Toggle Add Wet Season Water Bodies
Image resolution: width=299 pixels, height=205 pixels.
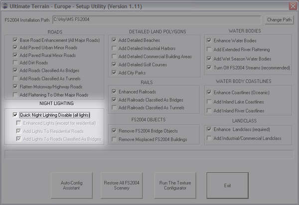point(209,59)
